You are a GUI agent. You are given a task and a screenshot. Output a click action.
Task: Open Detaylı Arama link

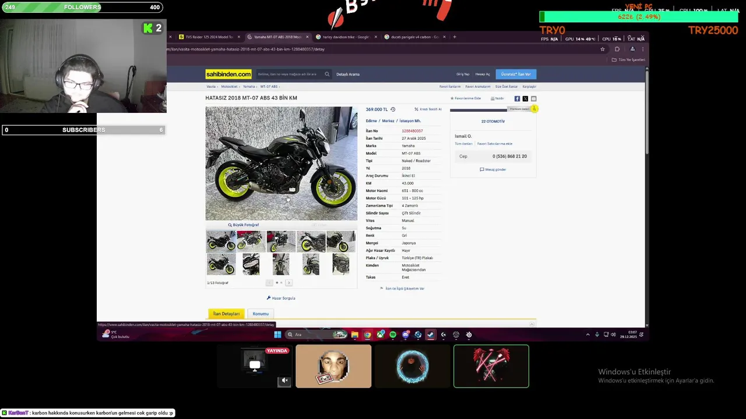coord(348,74)
